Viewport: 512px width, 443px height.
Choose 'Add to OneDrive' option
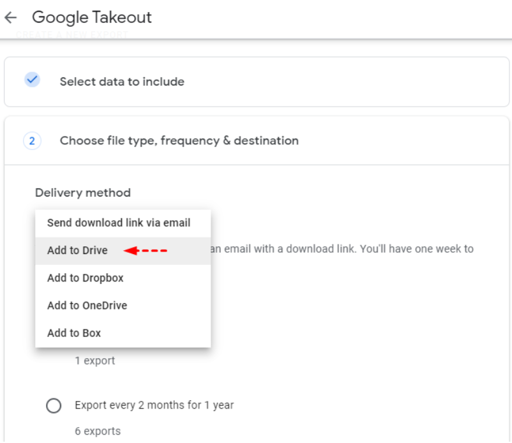[123, 306]
